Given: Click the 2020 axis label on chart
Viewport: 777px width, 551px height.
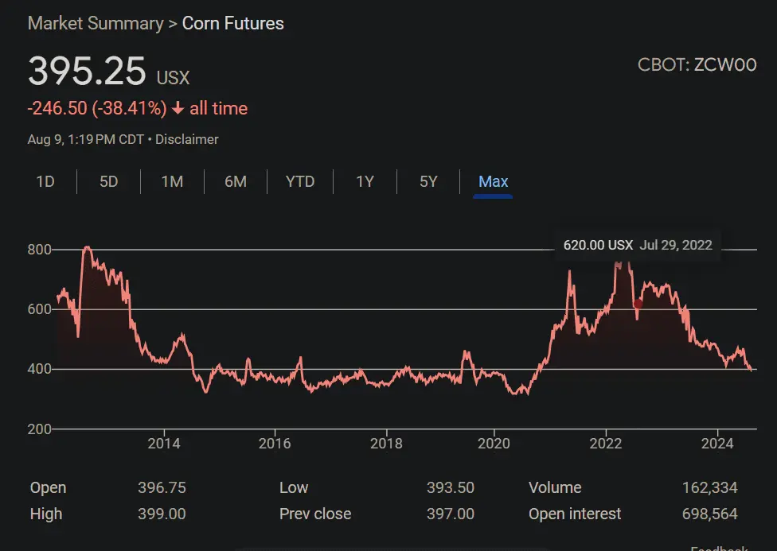Looking at the screenshot, I should [494, 444].
